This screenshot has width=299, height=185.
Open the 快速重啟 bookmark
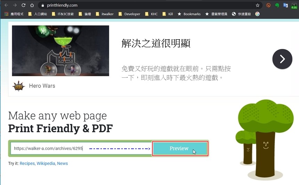coord(241,14)
